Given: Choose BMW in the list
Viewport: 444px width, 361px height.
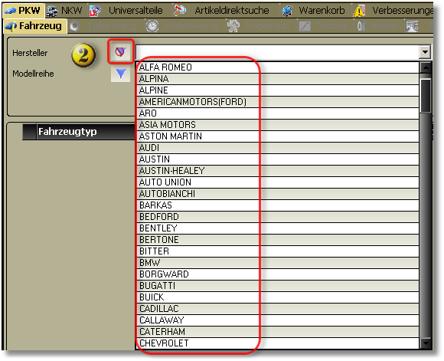Looking at the screenshot, I should tap(277, 263).
